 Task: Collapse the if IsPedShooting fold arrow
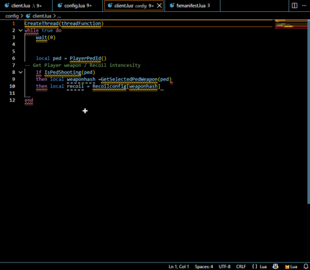pyautogui.click(x=20, y=72)
